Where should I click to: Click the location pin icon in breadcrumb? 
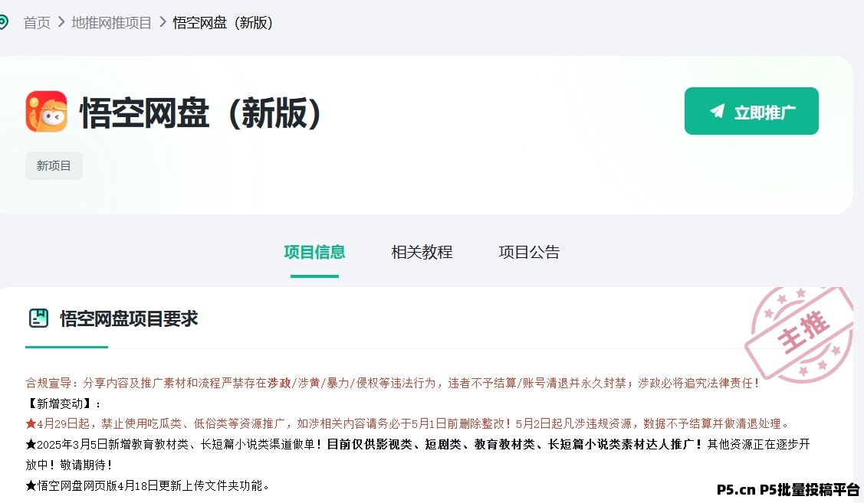[x=3, y=22]
